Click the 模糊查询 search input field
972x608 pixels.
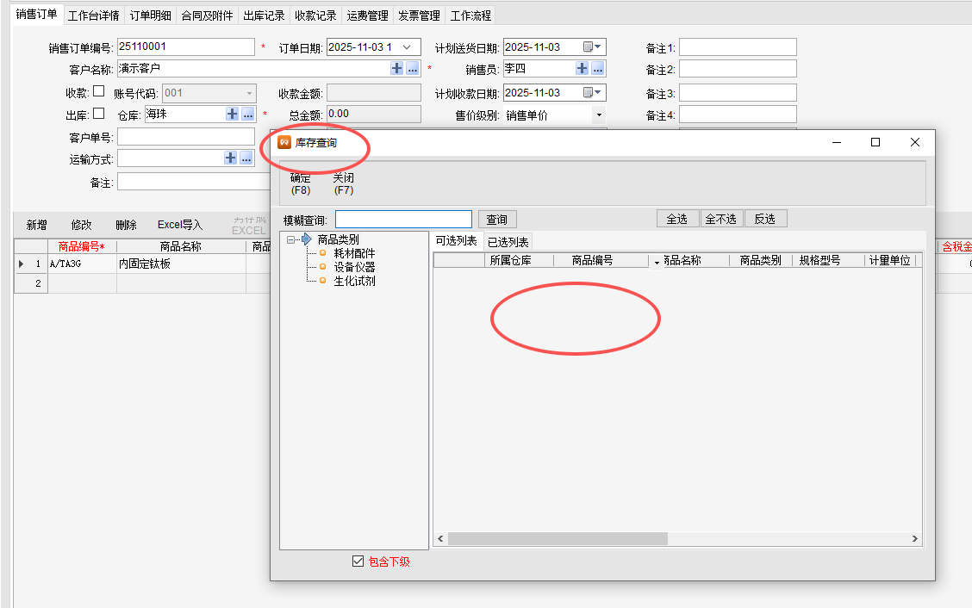click(x=403, y=220)
